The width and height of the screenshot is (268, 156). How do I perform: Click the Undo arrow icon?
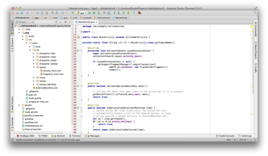27,13
